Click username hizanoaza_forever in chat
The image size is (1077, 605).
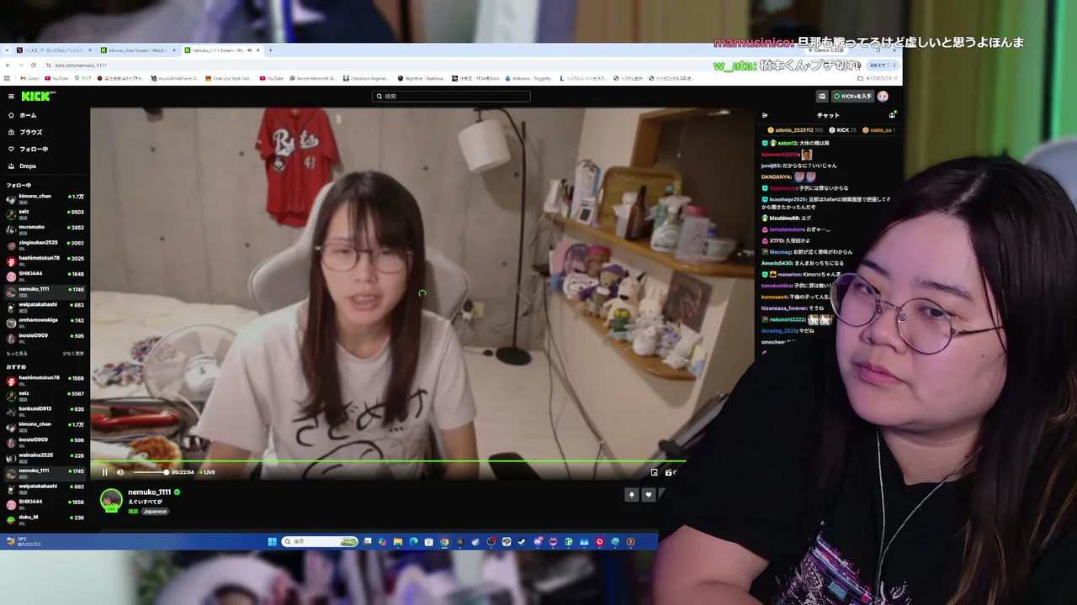(784, 308)
